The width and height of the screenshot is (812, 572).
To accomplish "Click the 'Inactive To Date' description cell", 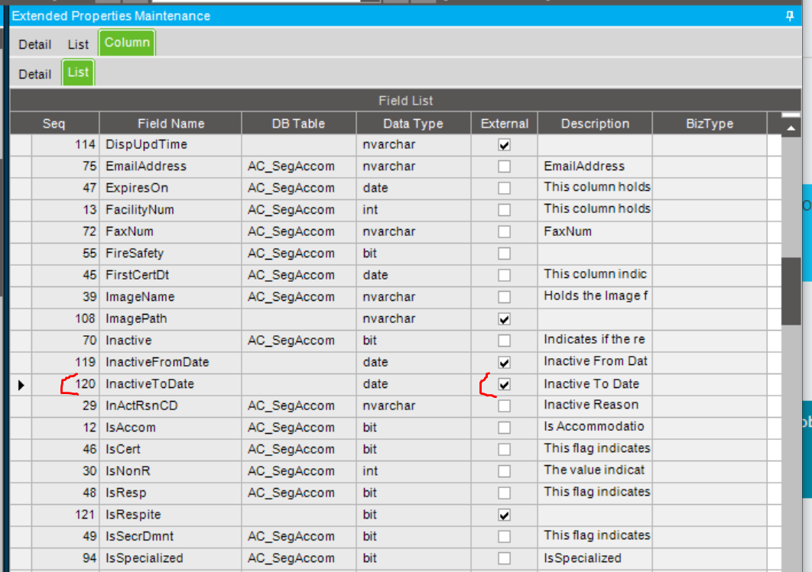I will [x=595, y=384].
